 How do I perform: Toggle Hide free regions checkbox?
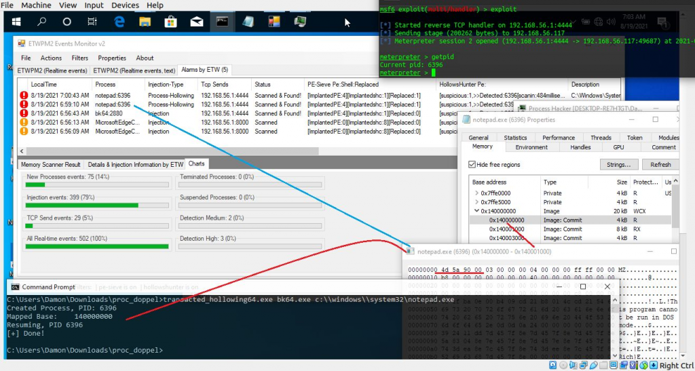point(472,165)
